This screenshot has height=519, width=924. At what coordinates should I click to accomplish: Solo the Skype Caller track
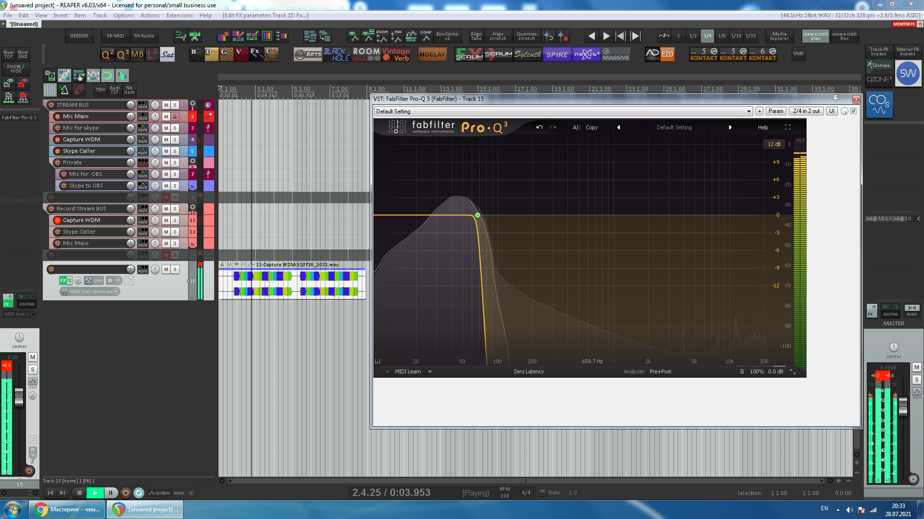(175, 151)
